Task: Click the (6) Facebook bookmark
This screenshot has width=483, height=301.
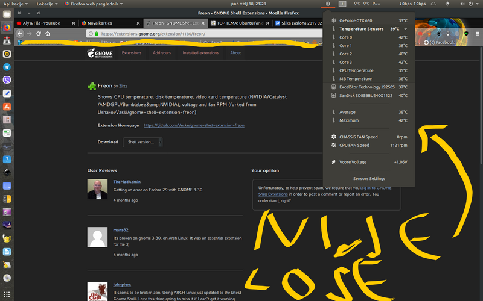Action: click(439, 42)
